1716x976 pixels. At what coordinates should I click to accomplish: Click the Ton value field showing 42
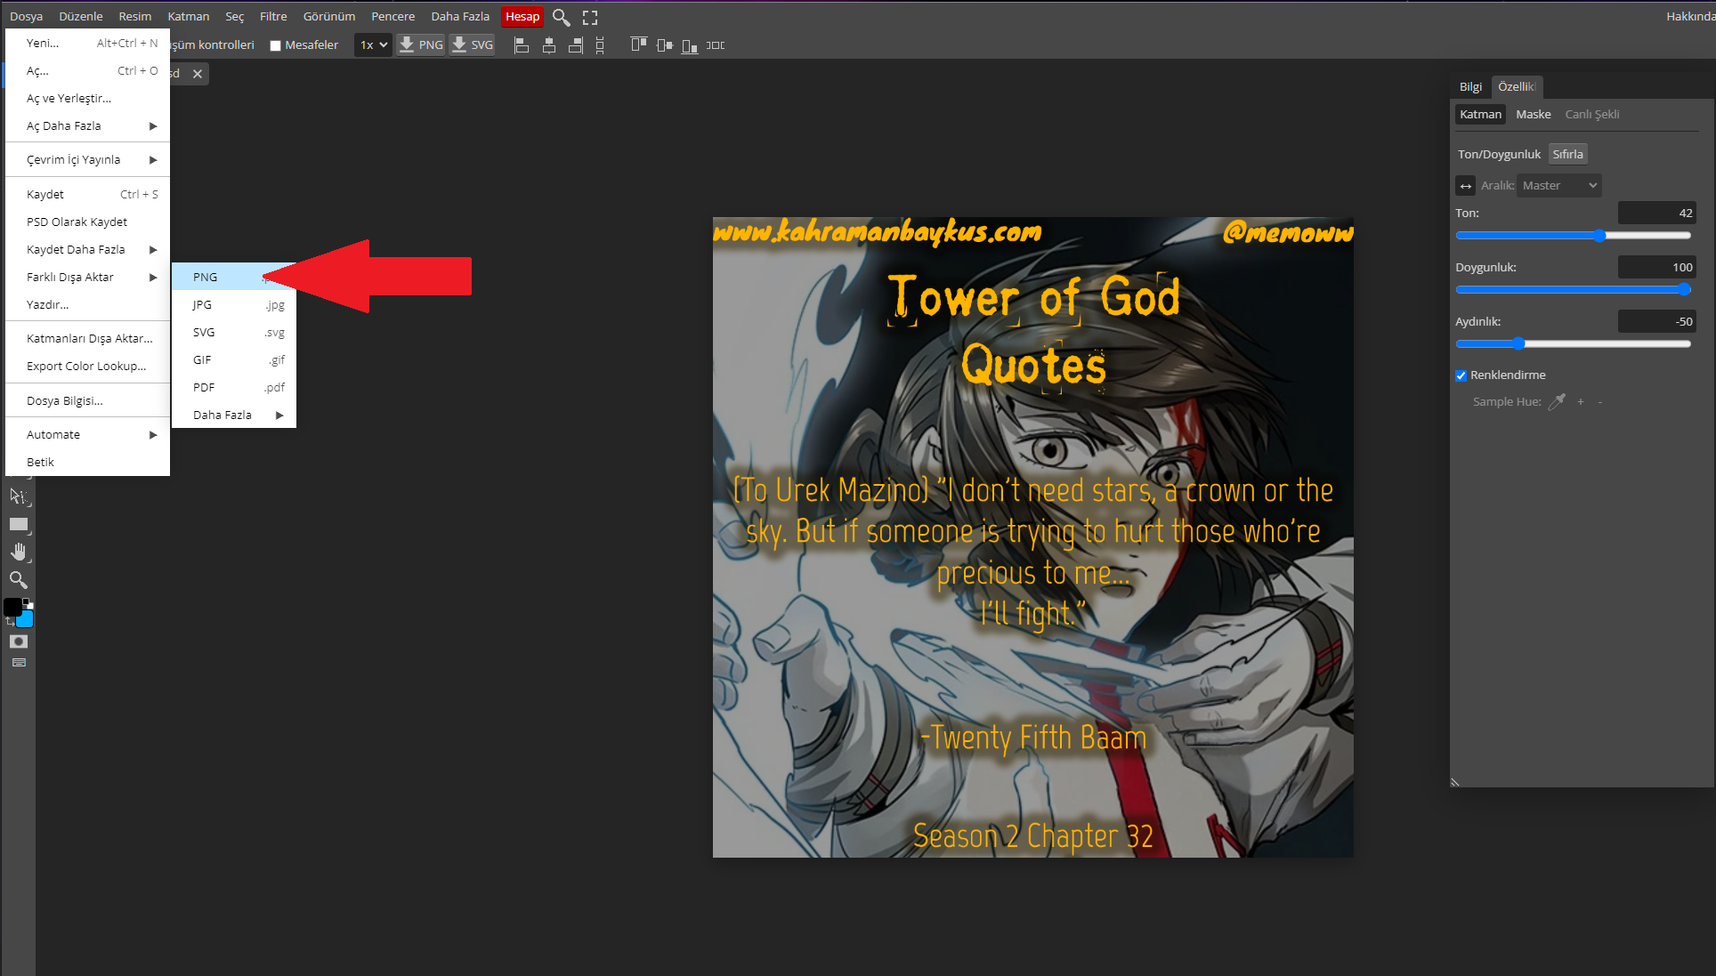(x=1657, y=214)
